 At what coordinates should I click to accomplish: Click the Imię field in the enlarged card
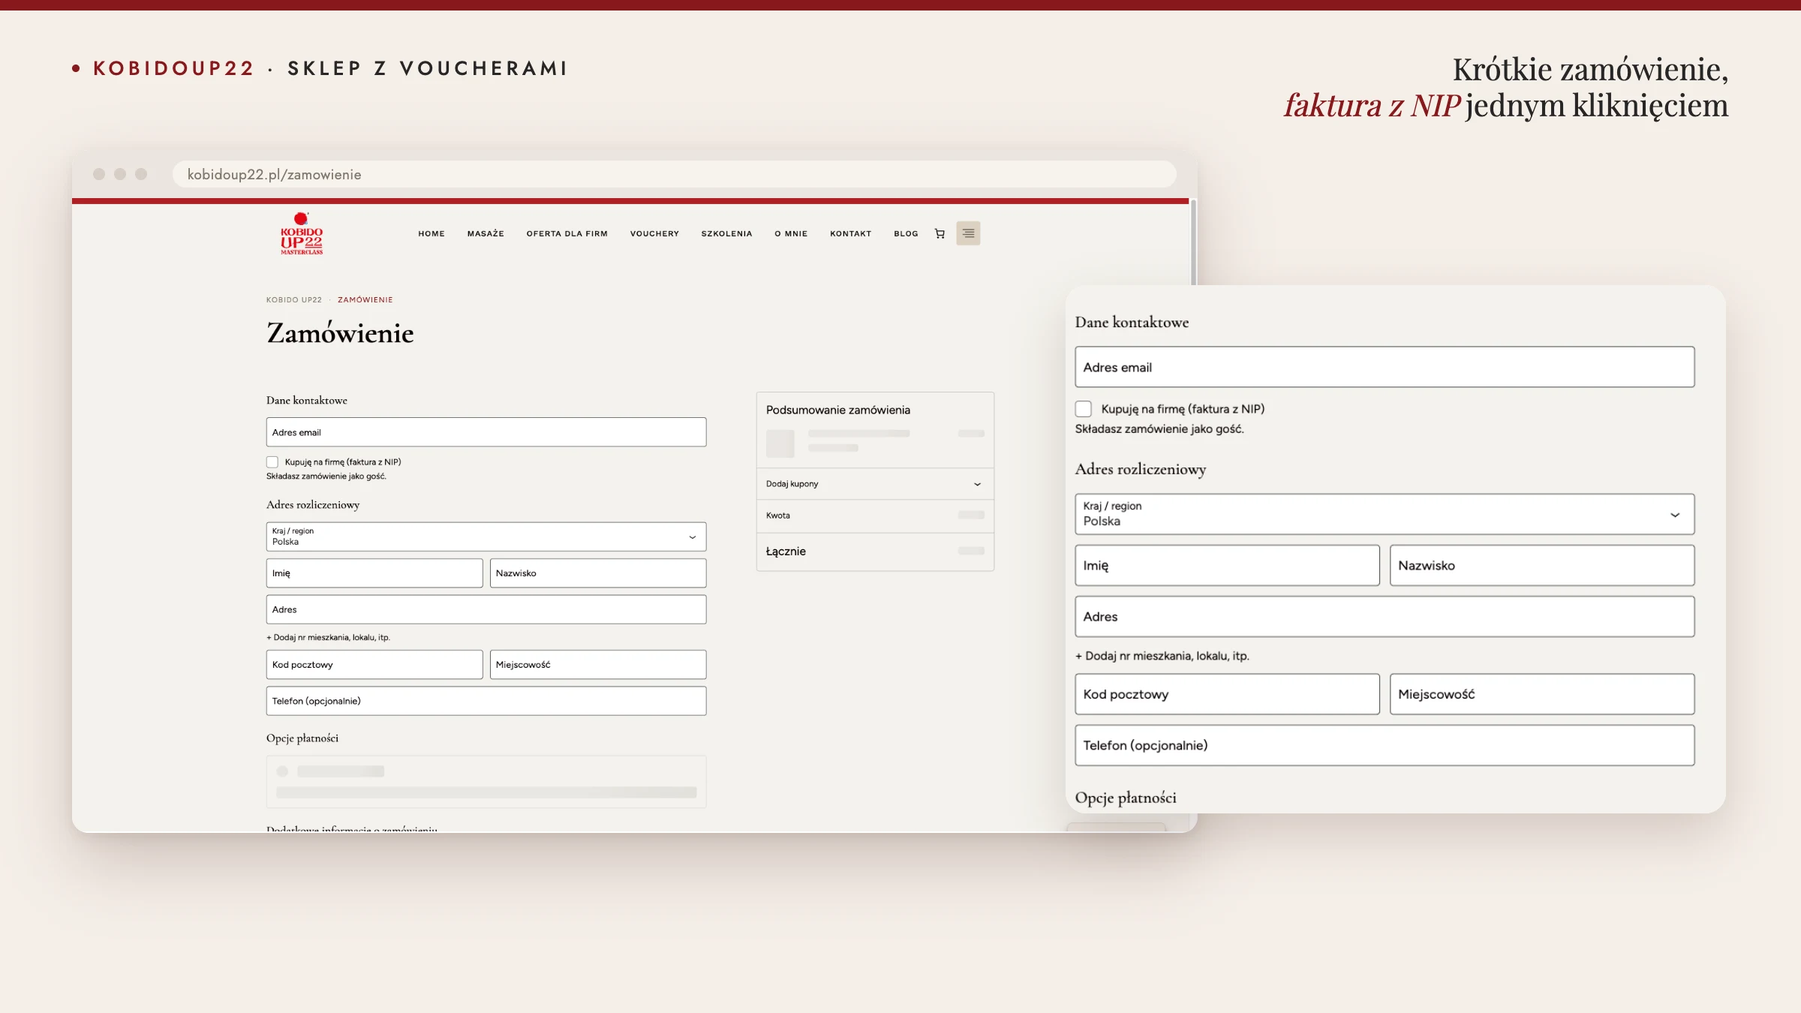1227,565
